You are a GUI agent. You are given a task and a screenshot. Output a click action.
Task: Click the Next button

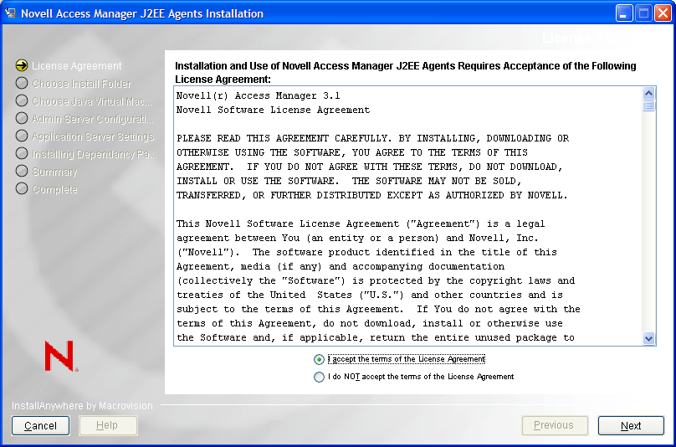click(631, 426)
